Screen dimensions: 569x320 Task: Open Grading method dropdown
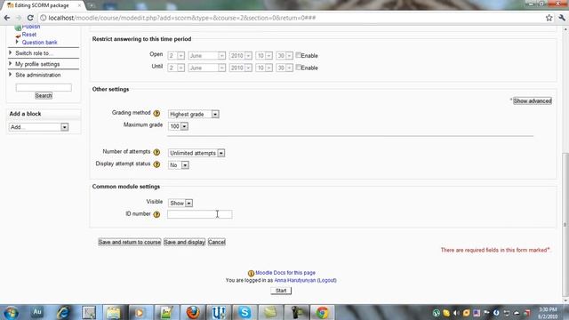[x=194, y=115]
